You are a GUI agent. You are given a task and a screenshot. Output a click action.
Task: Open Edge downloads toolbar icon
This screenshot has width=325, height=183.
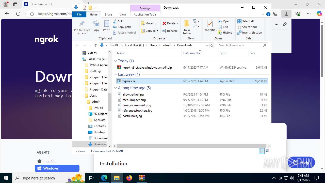click(x=286, y=14)
